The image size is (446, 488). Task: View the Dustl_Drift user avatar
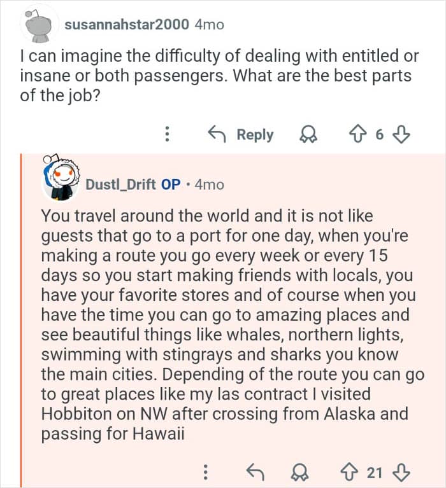coord(60,180)
